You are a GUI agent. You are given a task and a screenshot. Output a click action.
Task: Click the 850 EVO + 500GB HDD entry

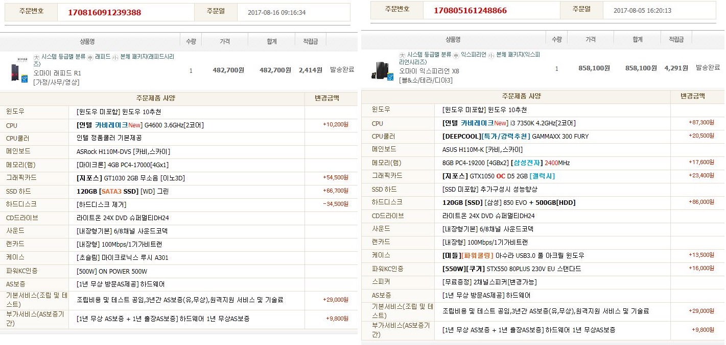[x=509, y=202]
